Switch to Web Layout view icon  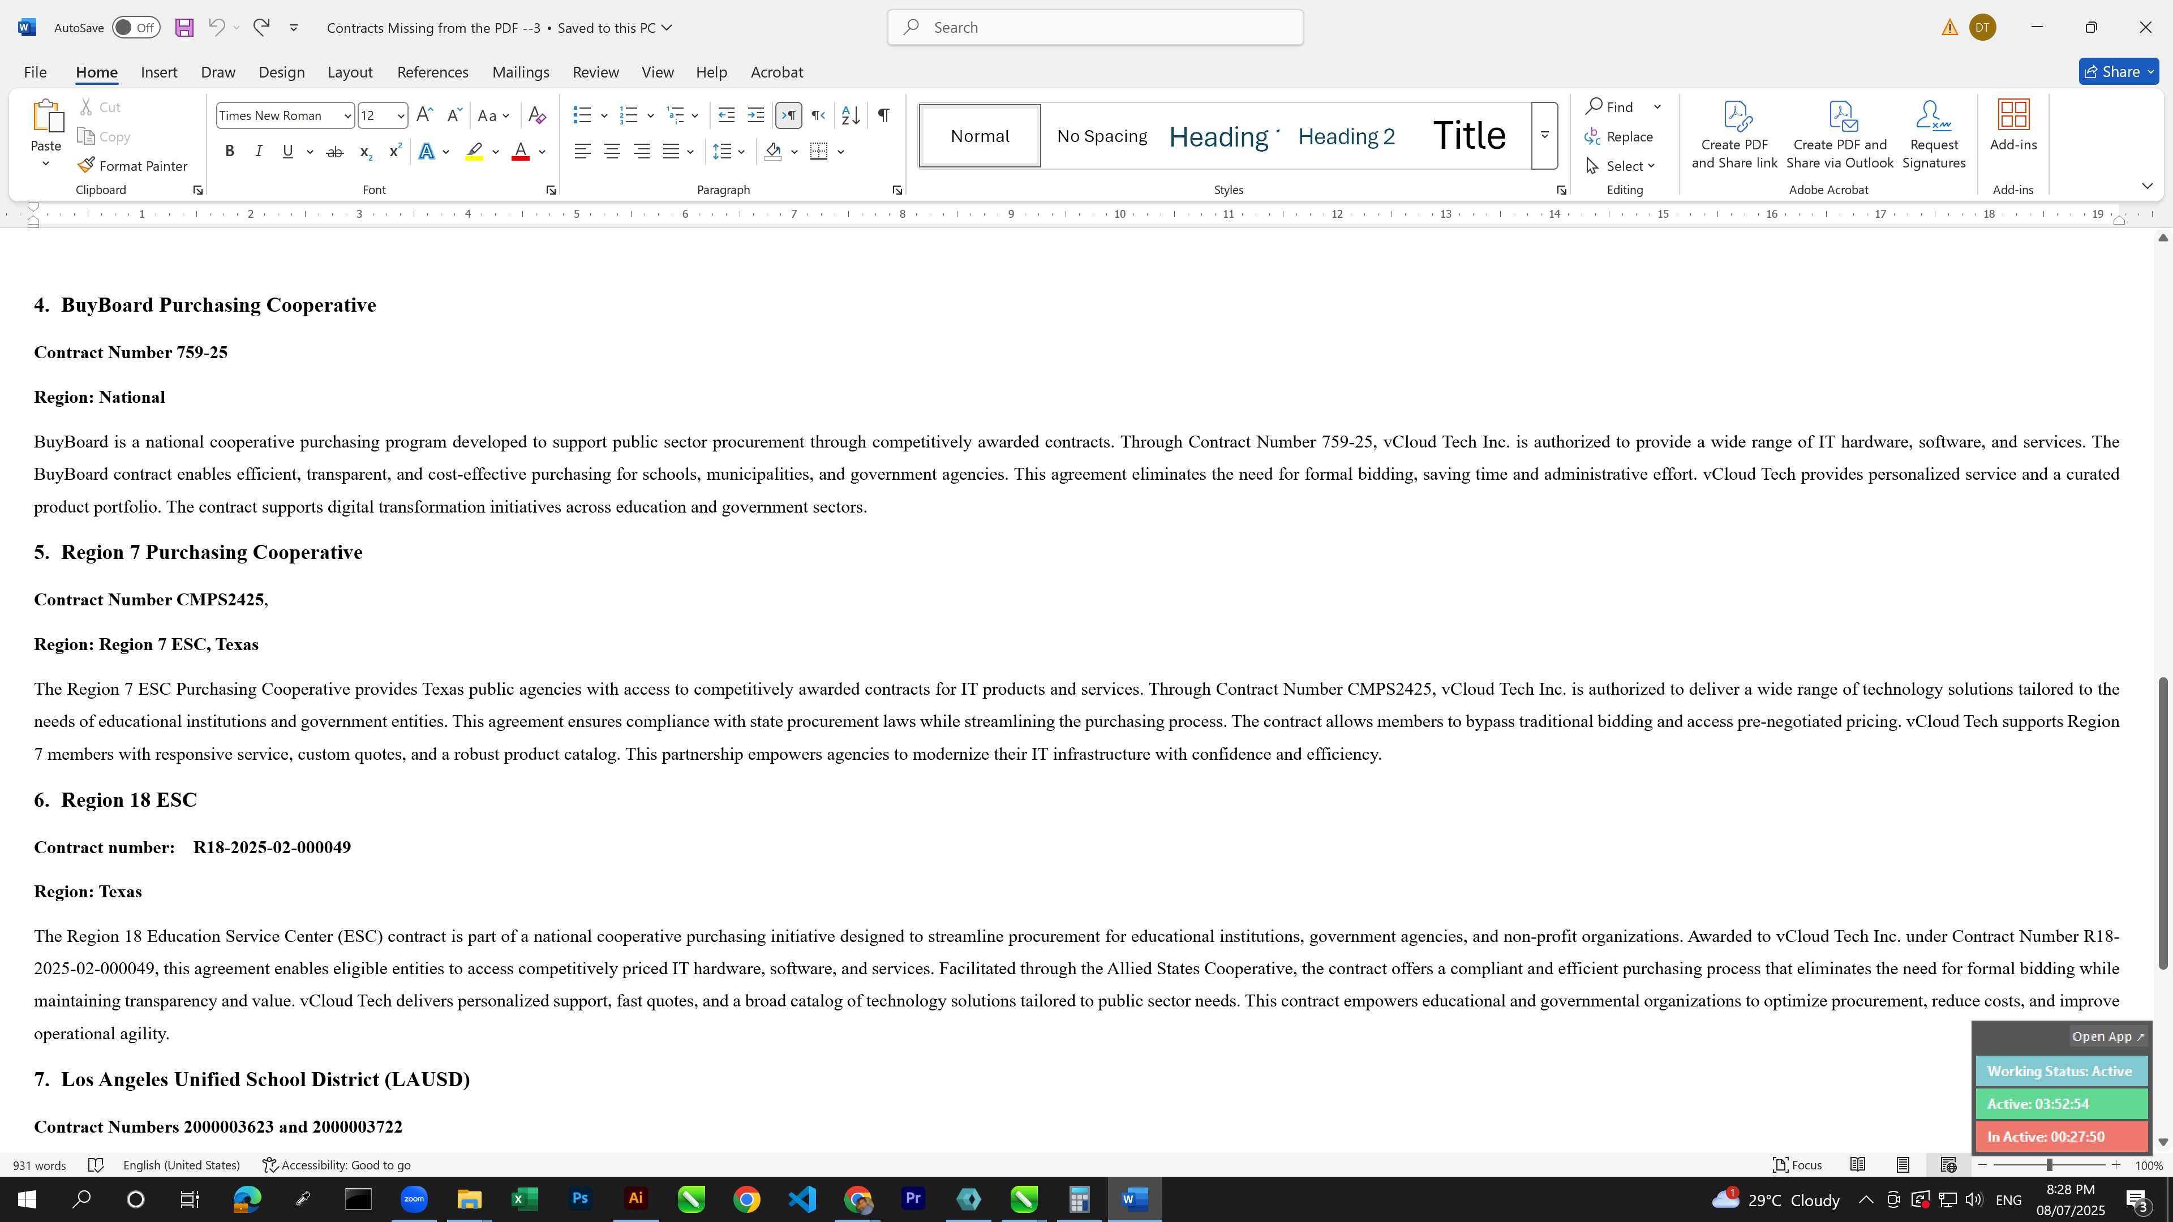1948,1165
